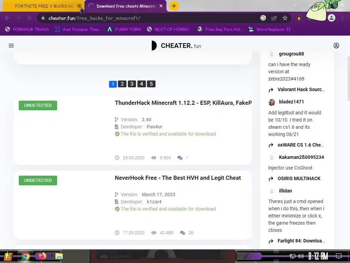Click the Google icon in address bar

click(263, 18)
